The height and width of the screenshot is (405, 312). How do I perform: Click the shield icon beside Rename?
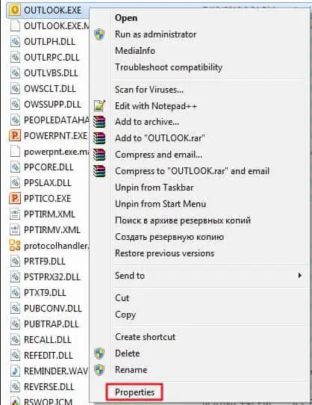[x=99, y=370]
